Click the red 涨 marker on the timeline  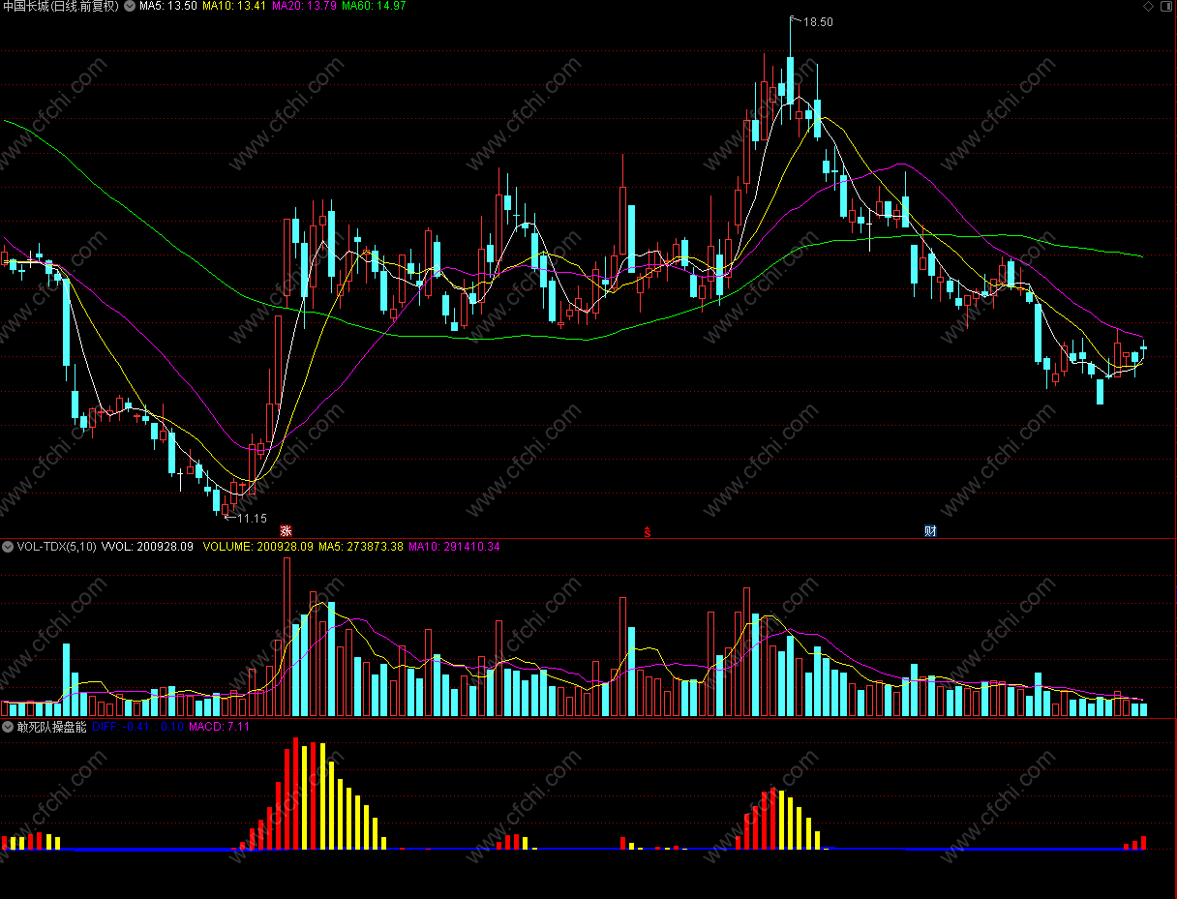click(x=286, y=530)
